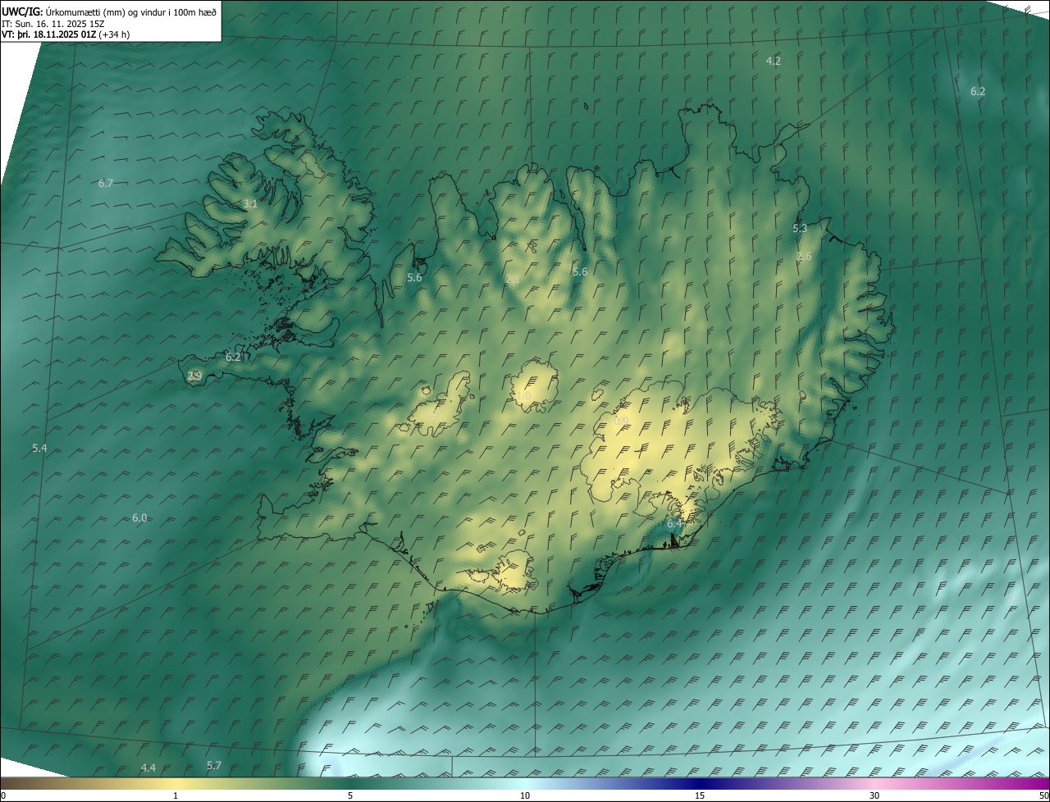Viewport: 1050px width, 802px height.
Task: Click the '10' tick label on the color scale
Action: coord(525,795)
